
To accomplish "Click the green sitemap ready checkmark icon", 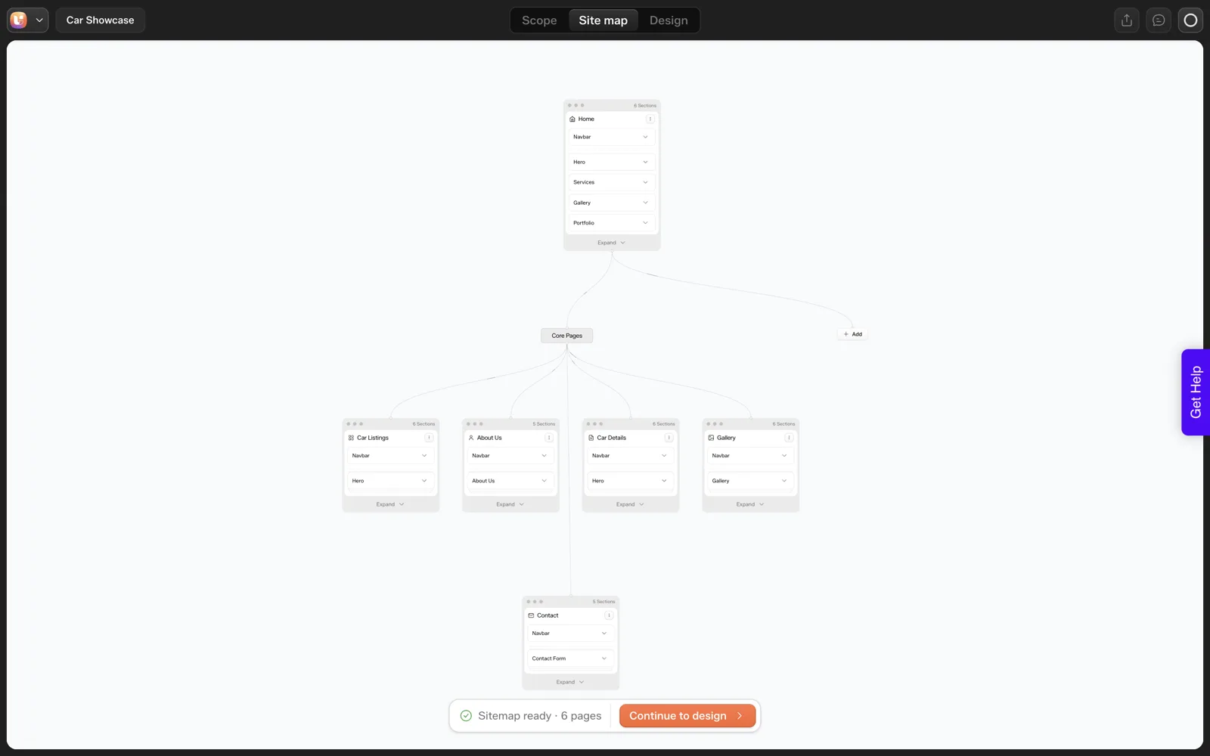I will [x=466, y=716].
